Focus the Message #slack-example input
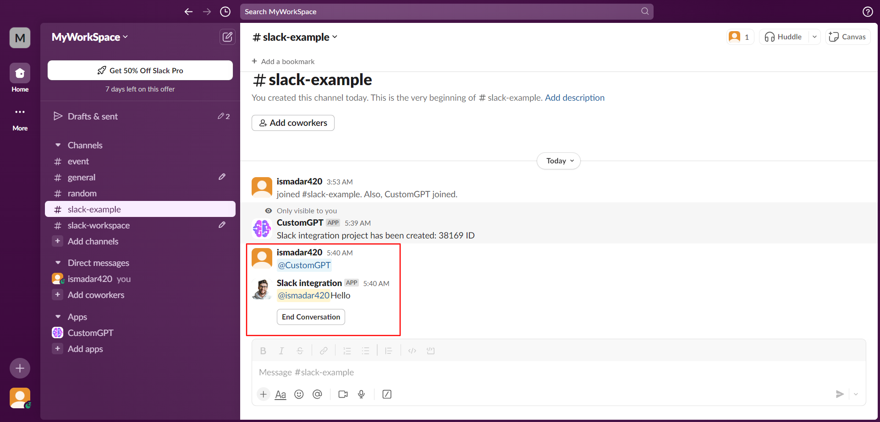This screenshot has width=880, height=422. (x=559, y=372)
